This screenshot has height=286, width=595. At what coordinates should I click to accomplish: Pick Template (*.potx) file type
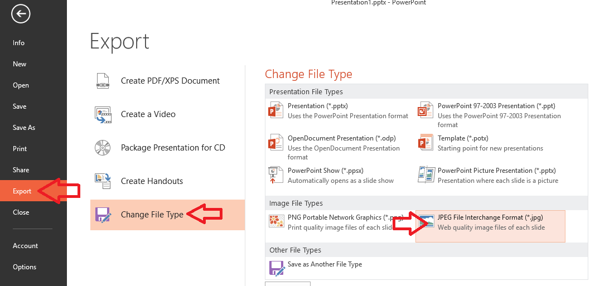(x=490, y=143)
